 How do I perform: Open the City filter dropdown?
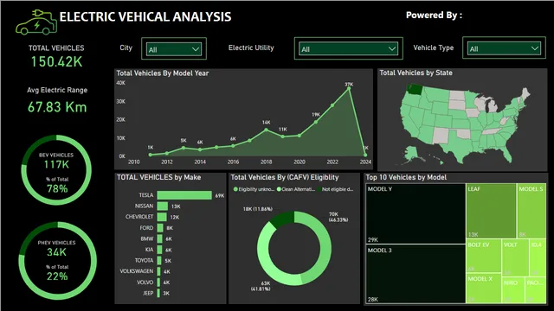174,48
